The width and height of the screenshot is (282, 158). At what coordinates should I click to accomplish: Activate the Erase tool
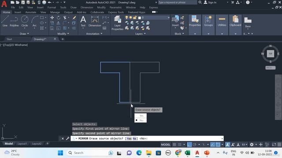click(74, 18)
